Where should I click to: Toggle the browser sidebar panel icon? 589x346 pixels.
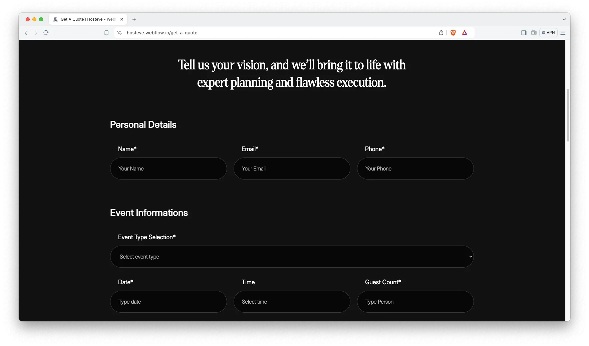click(x=524, y=33)
